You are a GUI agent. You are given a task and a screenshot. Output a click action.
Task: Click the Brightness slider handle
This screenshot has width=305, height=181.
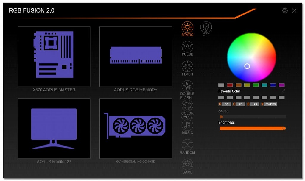[284, 128]
